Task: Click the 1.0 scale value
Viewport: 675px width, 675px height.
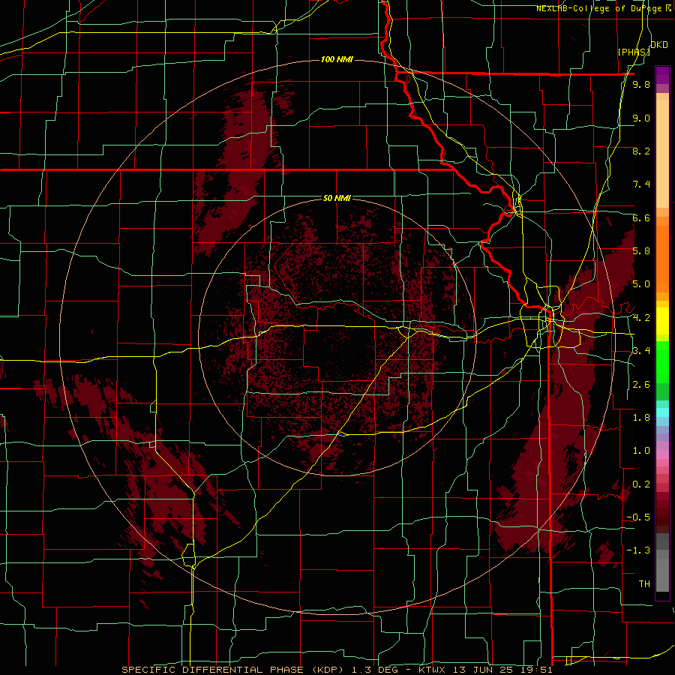Action: pyautogui.click(x=641, y=451)
